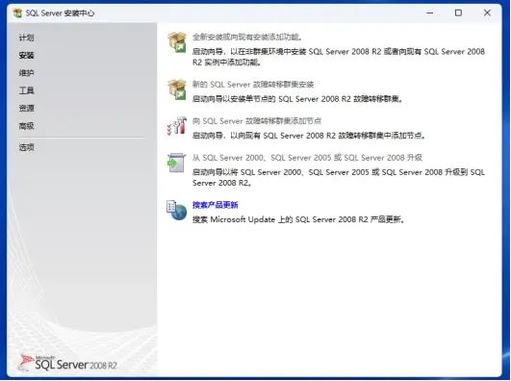The image size is (511, 381).
Task: Open the 资源 sidebar page
Action: coord(26,108)
